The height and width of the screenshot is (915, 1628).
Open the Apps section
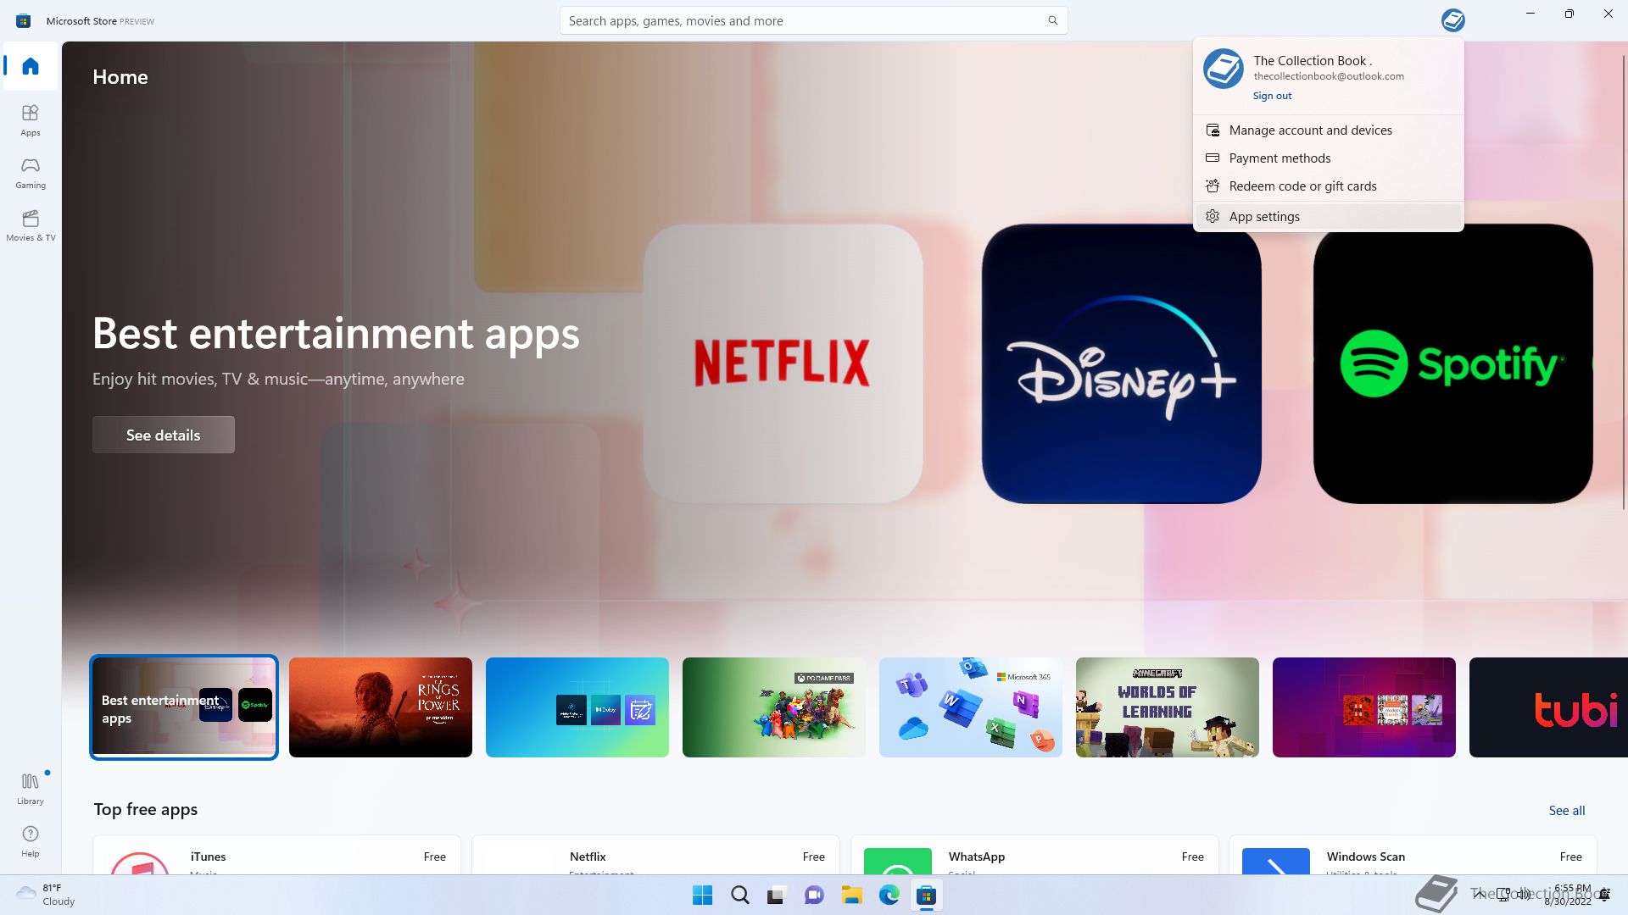pyautogui.click(x=31, y=120)
